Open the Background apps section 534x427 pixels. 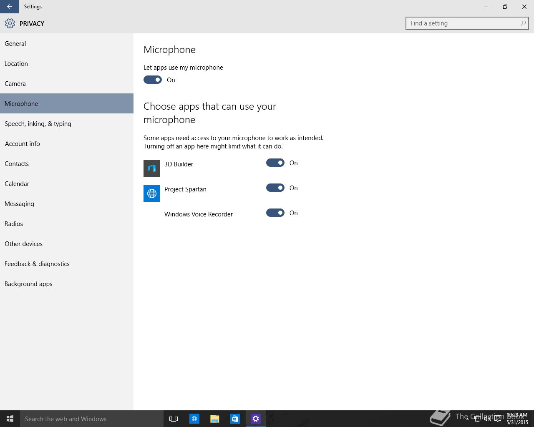(x=67, y=284)
